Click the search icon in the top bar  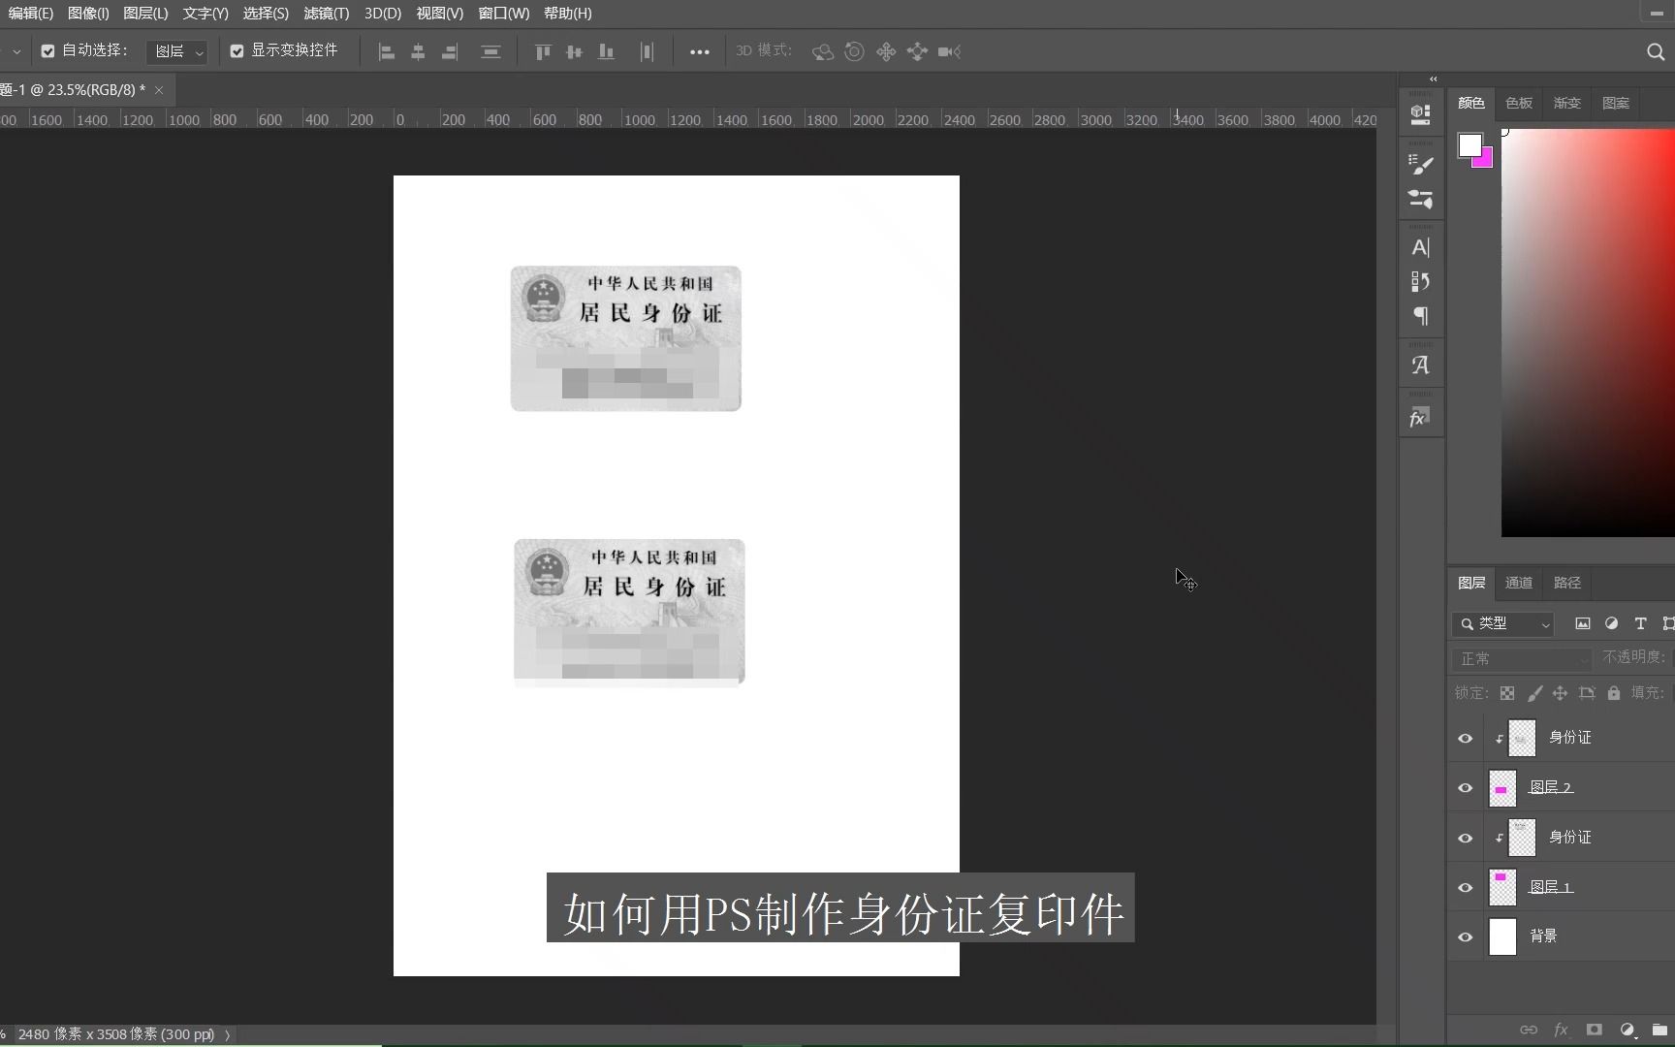[1654, 51]
